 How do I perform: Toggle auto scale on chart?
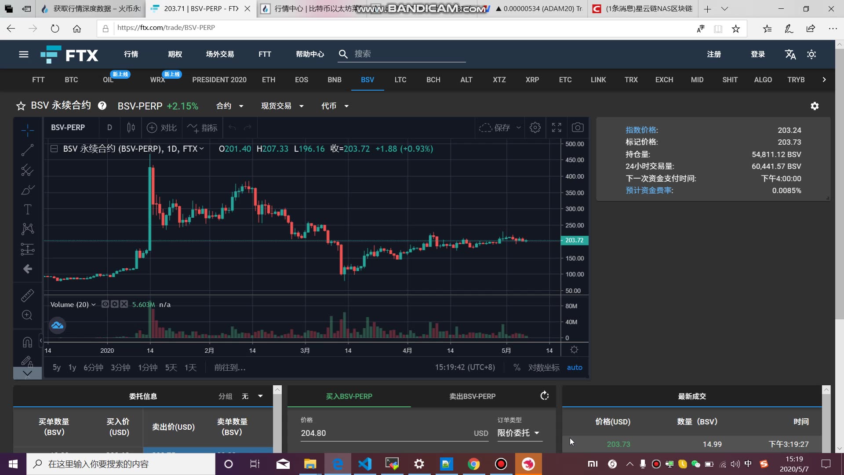tap(575, 367)
